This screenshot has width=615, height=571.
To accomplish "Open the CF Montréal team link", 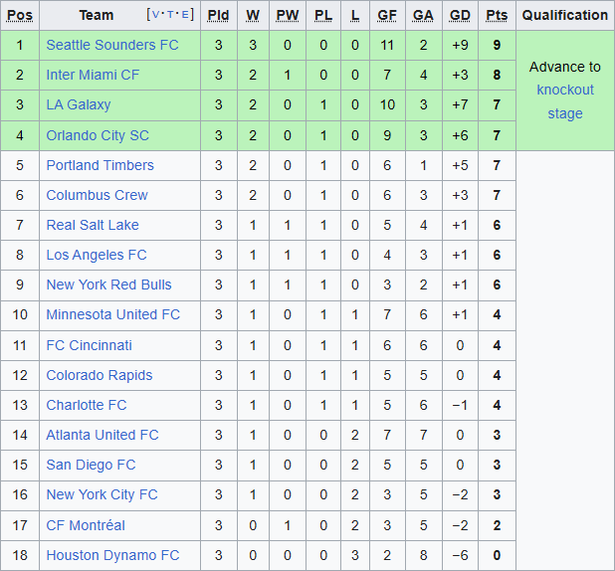I will 86,525.
